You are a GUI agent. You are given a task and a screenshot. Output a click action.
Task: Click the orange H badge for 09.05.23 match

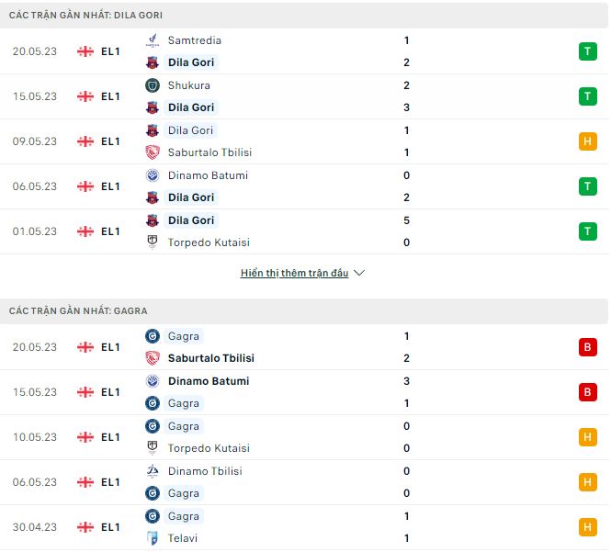[587, 141]
